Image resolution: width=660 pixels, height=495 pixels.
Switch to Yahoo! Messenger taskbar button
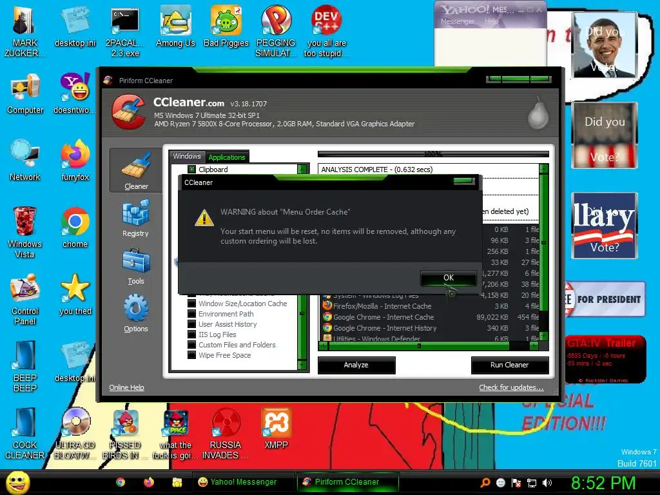pyautogui.click(x=243, y=482)
